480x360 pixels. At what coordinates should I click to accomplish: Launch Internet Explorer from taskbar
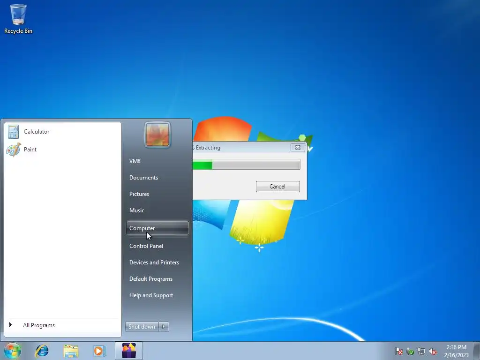(x=42, y=351)
